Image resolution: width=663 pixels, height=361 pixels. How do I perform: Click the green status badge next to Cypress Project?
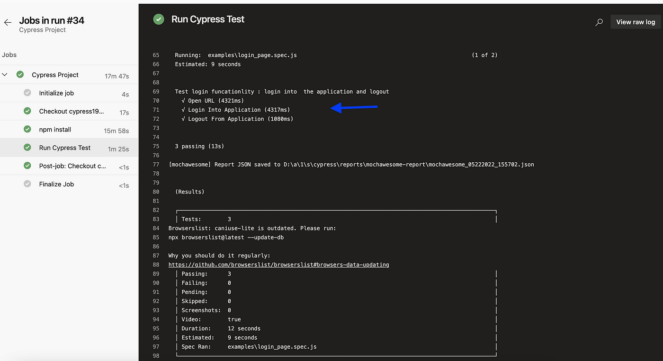pyautogui.click(x=20, y=74)
